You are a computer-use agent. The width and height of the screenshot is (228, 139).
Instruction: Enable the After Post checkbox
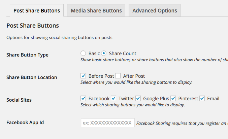pos(118,76)
